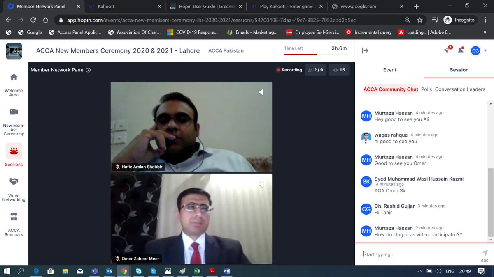Click the ENG language indicator
494x277 pixels.
(450, 271)
